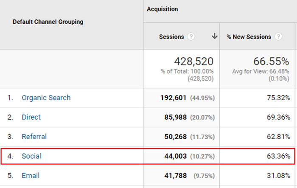Click the 69.36% new sessions cell

coord(278,117)
